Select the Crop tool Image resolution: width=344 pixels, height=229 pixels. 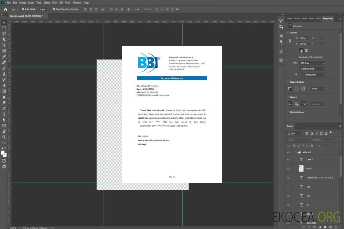[x=4, y=45]
